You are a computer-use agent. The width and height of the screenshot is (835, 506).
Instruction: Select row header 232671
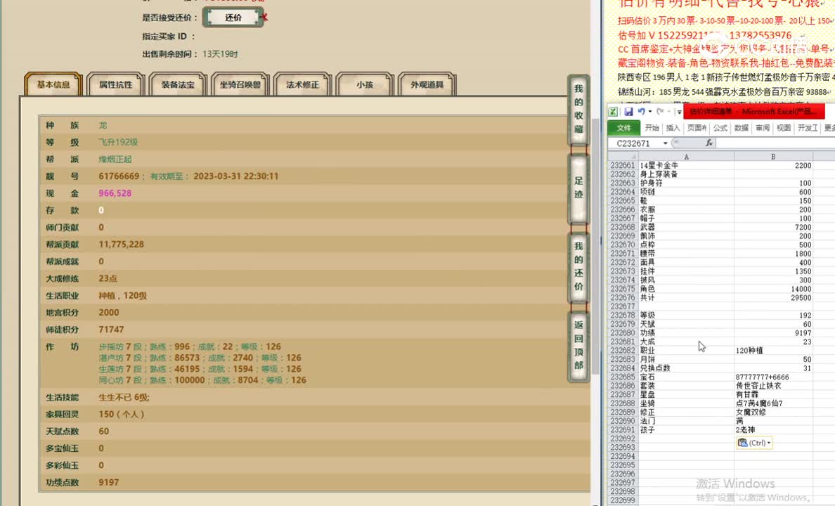(623, 254)
